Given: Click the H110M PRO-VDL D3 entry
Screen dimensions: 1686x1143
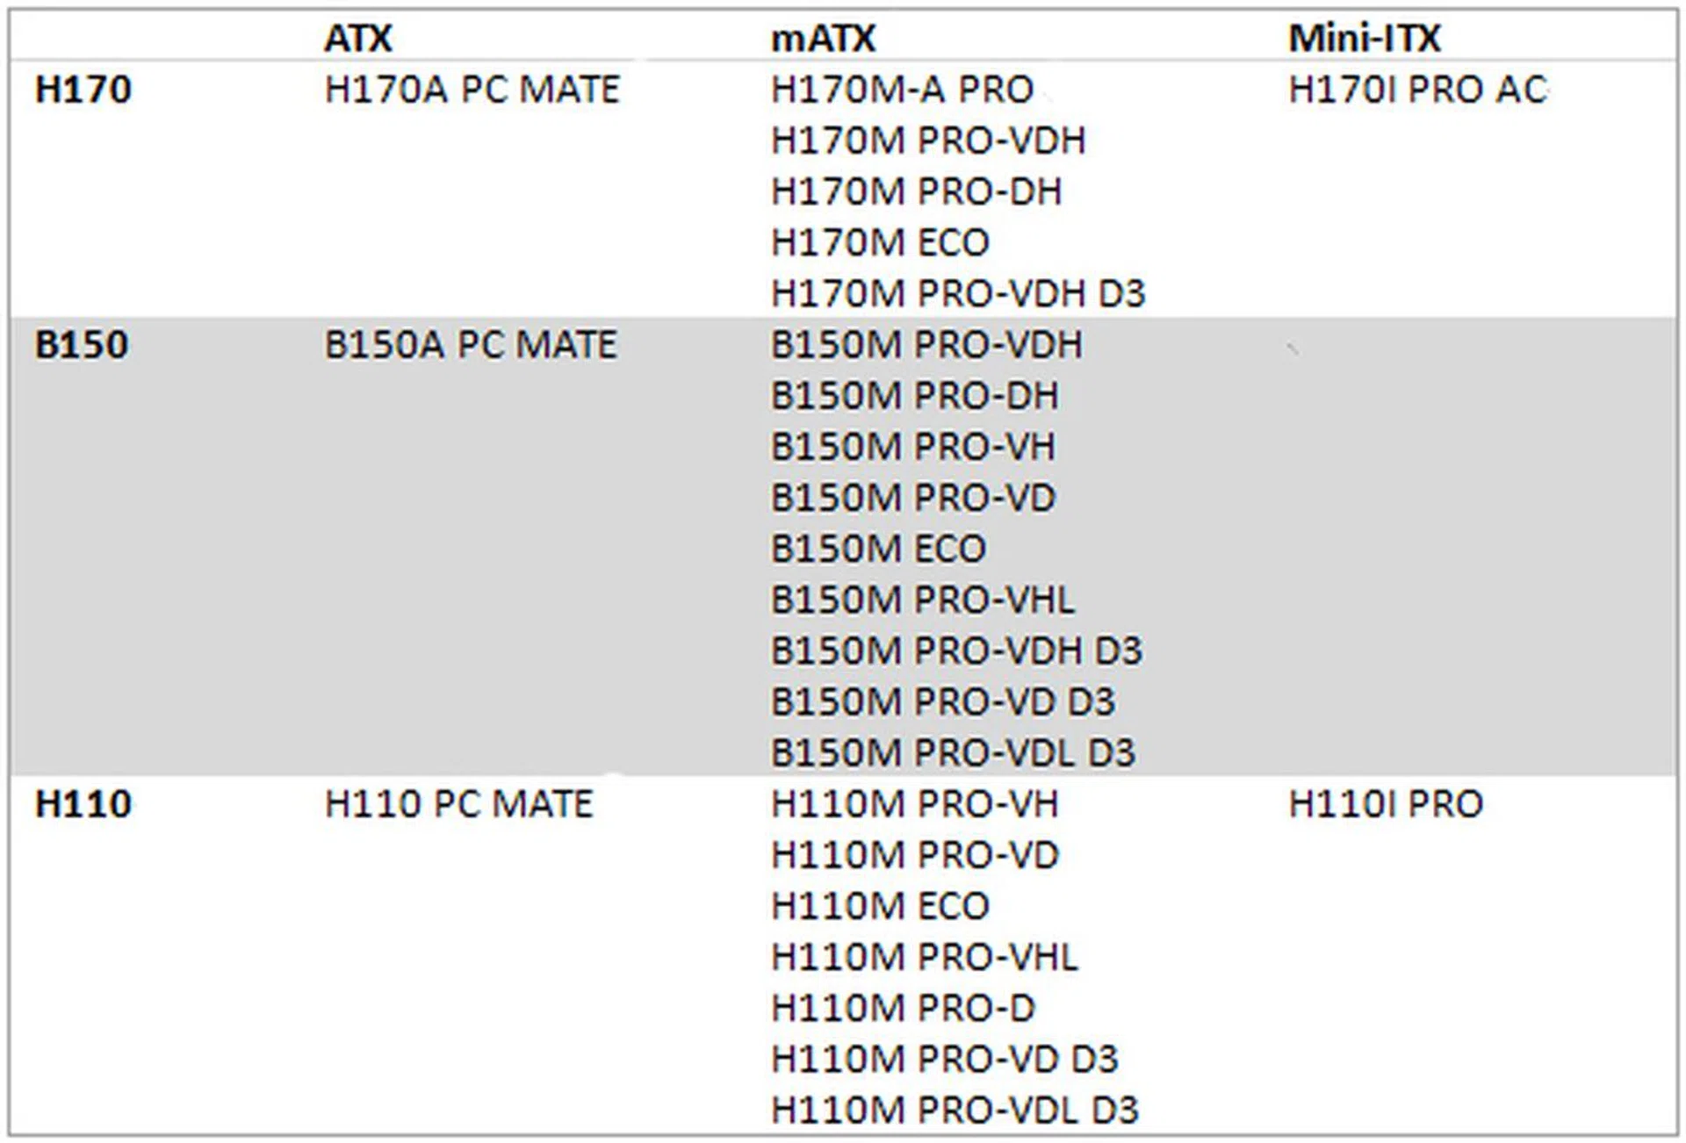Looking at the screenshot, I should (955, 1111).
